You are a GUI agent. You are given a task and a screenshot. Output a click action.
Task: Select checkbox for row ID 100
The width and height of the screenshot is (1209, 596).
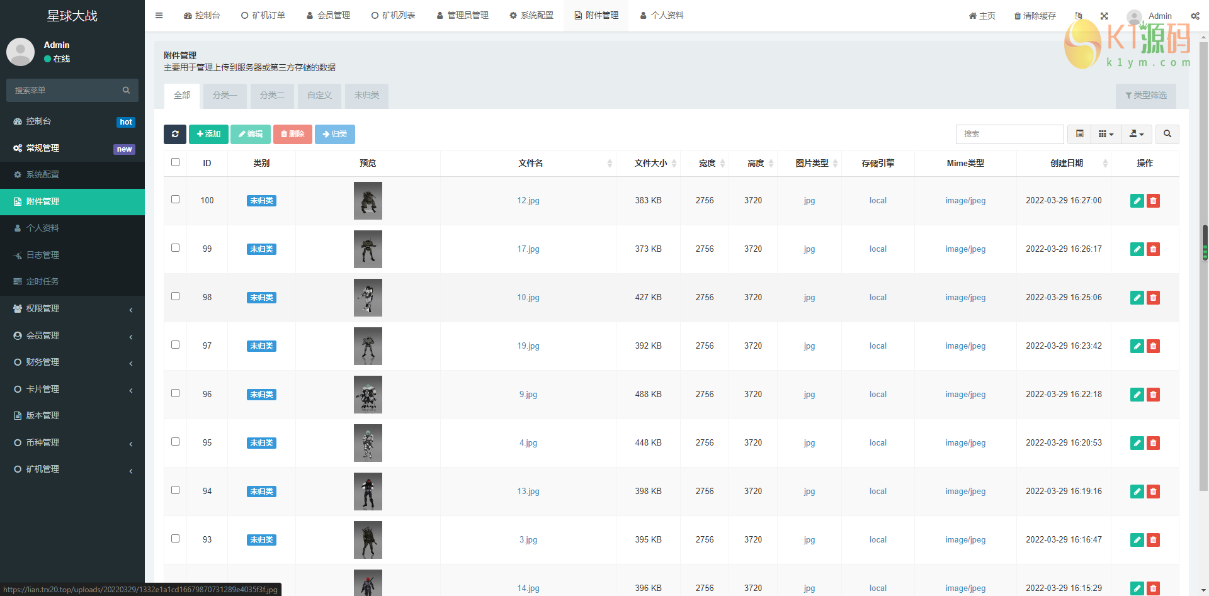[176, 200]
